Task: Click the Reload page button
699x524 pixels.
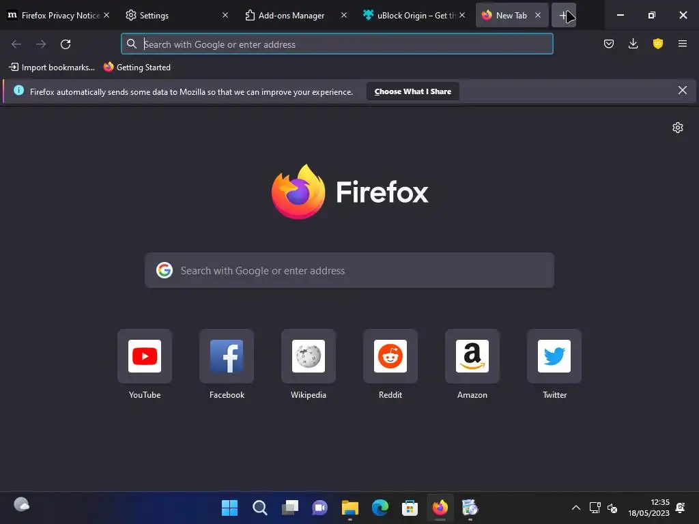Action: [x=66, y=44]
